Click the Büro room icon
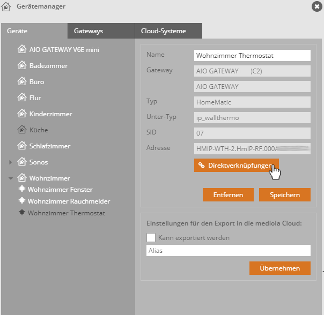 tap(22, 82)
